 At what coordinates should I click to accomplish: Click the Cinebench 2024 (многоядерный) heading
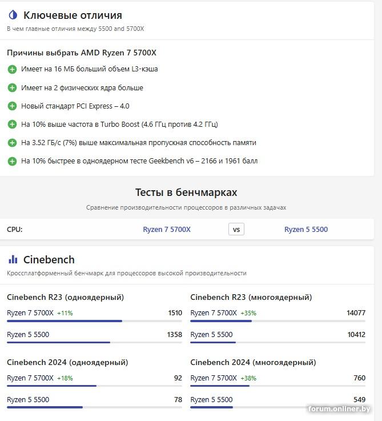(x=253, y=362)
